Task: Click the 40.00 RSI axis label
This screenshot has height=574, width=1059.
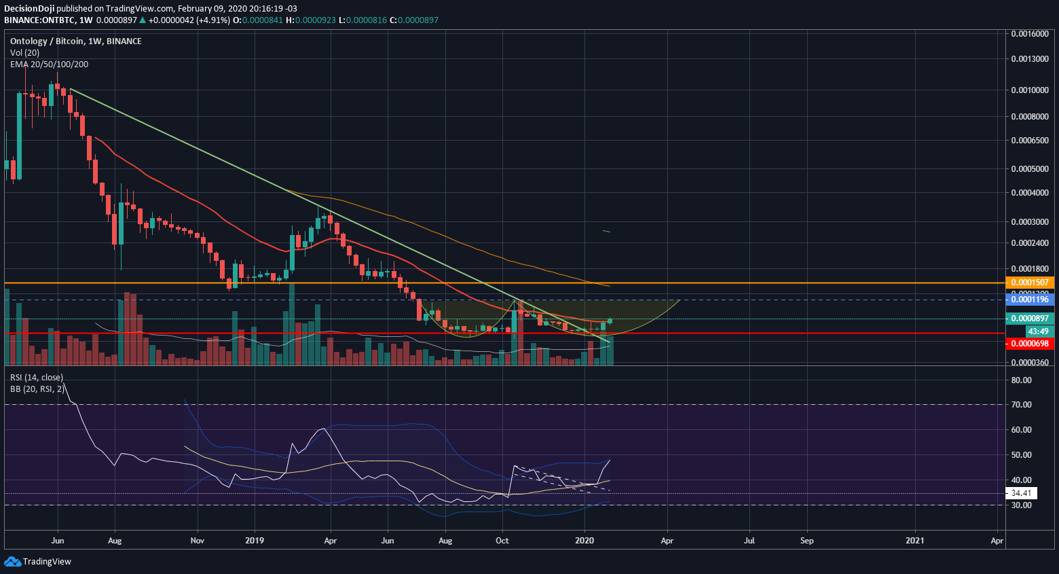Action: (1022, 480)
